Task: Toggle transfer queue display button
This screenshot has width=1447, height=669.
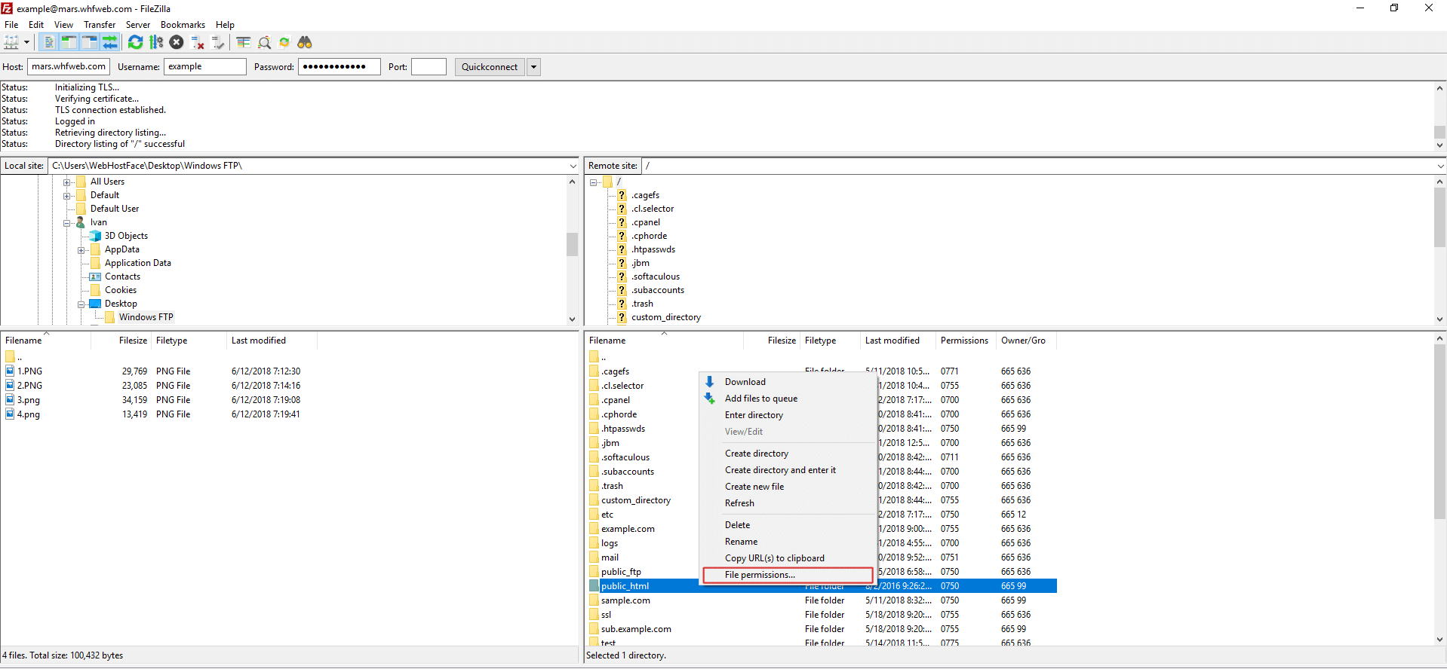Action: [x=110, y=42]
